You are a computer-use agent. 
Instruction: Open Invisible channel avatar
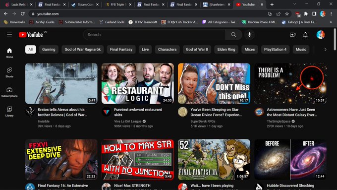point(30,112)
